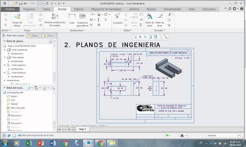Expand the Anotaciones ribbon group menu
The height and width of the screenshot is (147, 246).
coord(77,30)
